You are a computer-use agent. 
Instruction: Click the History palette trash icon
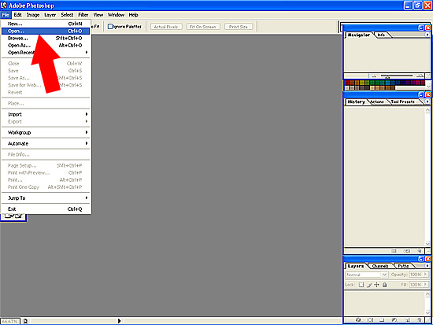420,251
